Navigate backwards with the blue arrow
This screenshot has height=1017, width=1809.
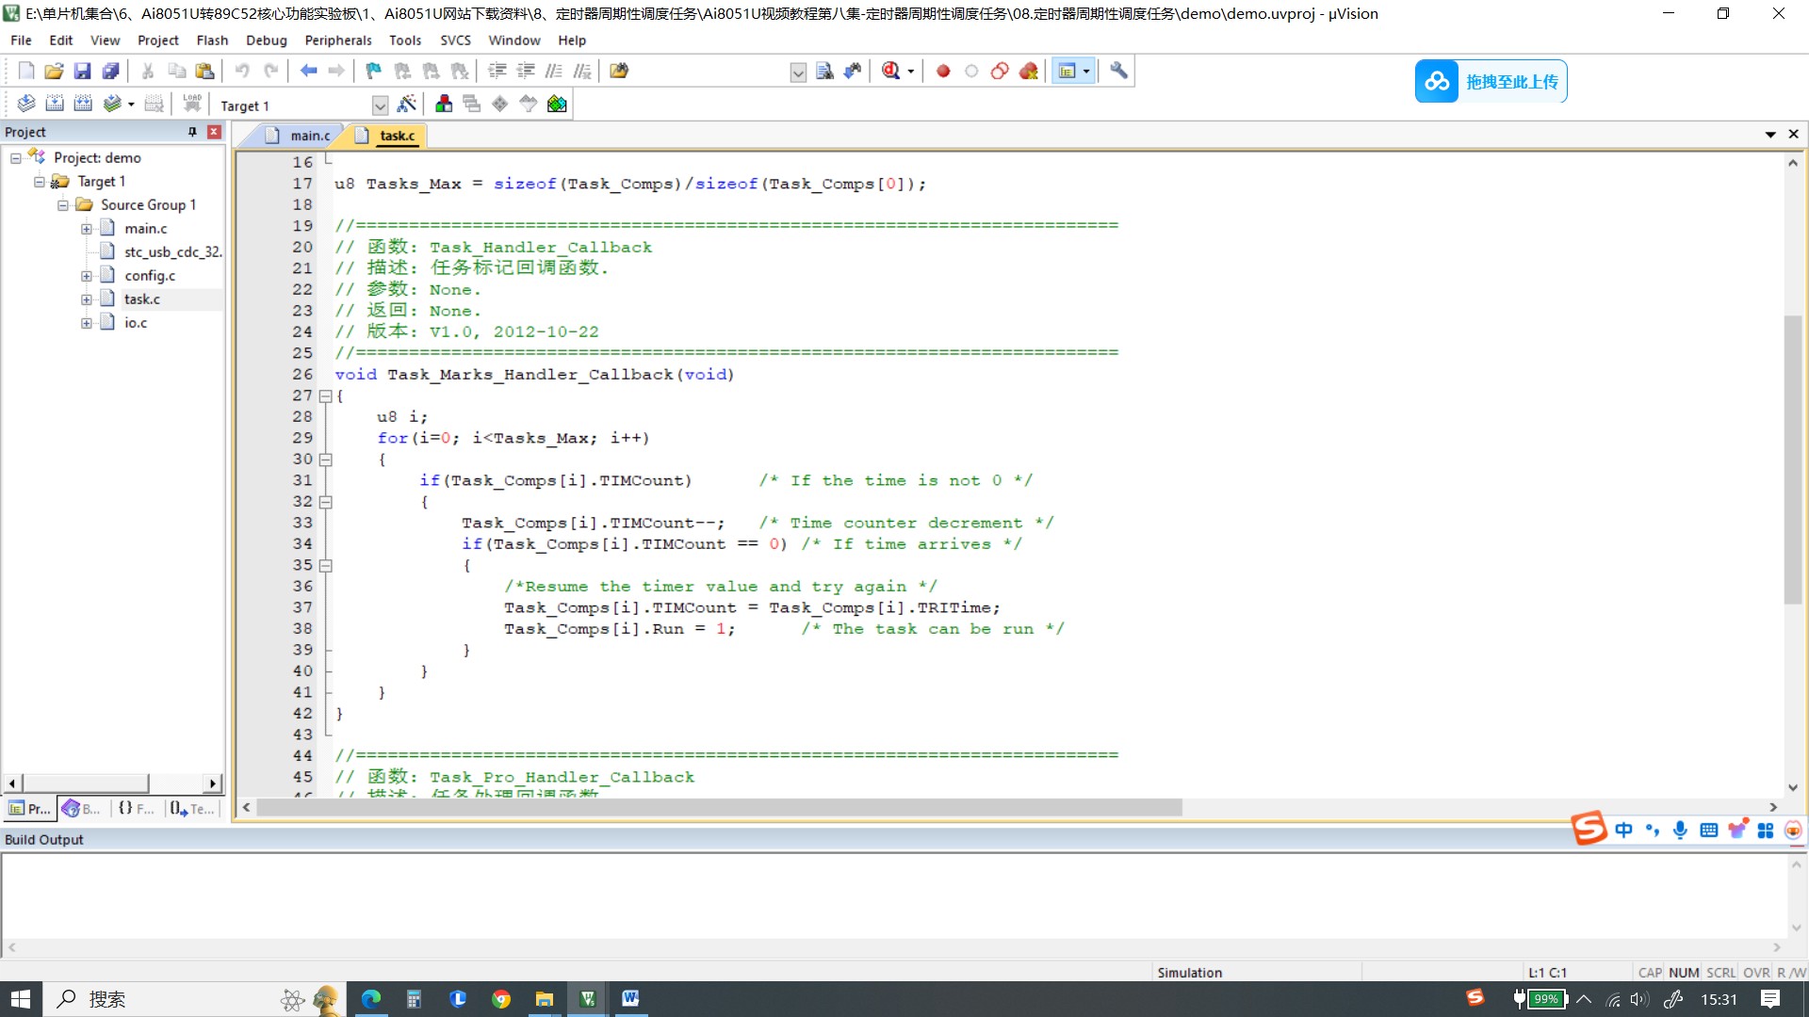308,71
